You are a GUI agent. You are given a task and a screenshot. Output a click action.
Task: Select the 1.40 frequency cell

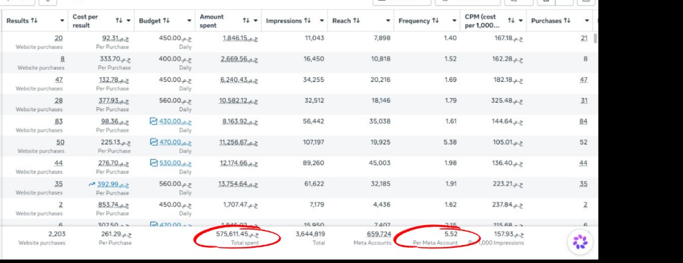[x=450, y=38]
